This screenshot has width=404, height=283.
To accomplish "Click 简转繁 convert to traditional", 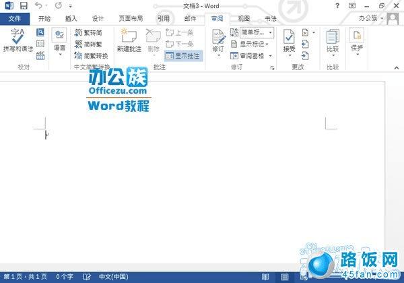I will pos(88,44).
